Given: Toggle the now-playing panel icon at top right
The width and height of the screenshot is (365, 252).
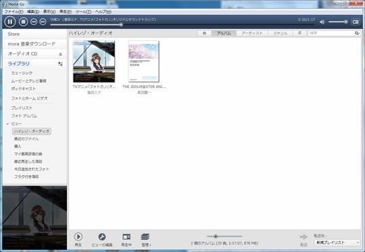Looking at the screenshot, I should click(x=356, y=22).
